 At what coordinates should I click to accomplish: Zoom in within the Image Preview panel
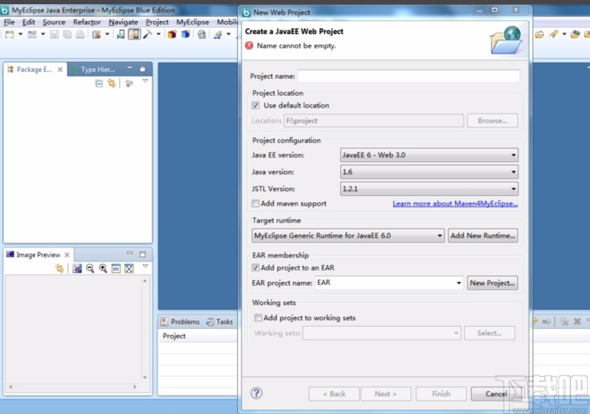[x=103, y=268]
